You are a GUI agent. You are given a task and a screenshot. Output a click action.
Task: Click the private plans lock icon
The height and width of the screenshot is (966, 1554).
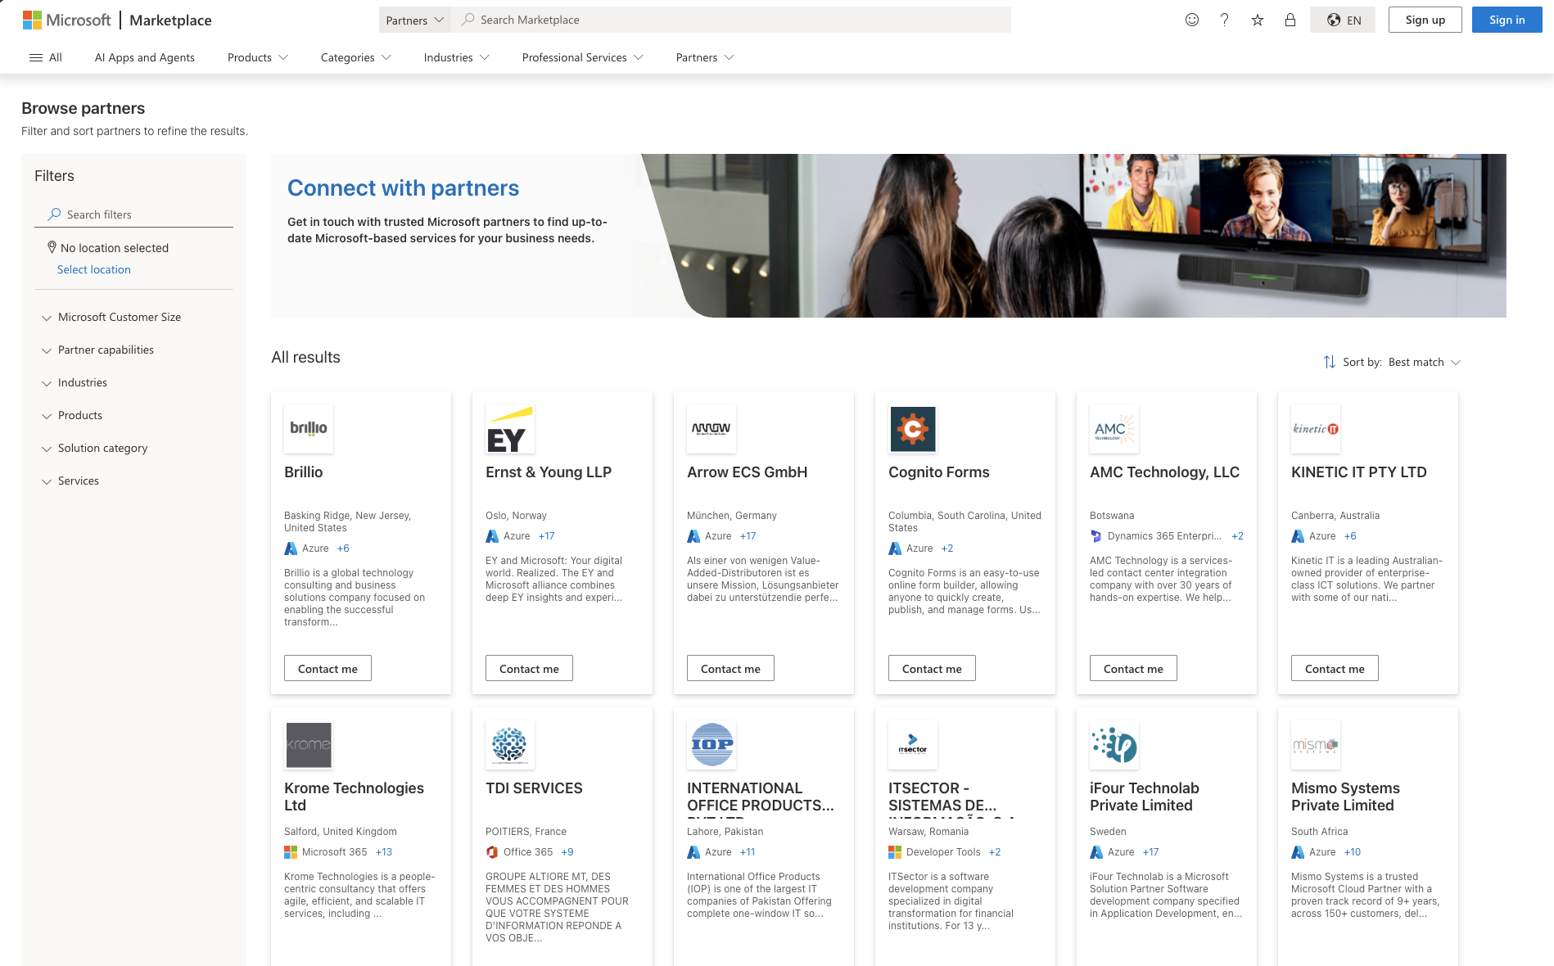1290,20
